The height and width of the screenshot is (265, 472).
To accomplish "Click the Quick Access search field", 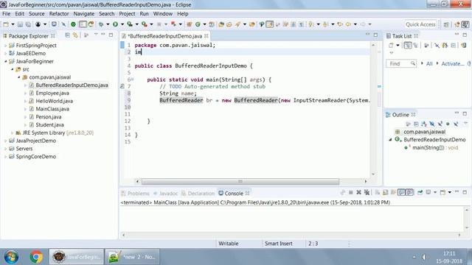I will pyautogui.click(x=421, y=24).
